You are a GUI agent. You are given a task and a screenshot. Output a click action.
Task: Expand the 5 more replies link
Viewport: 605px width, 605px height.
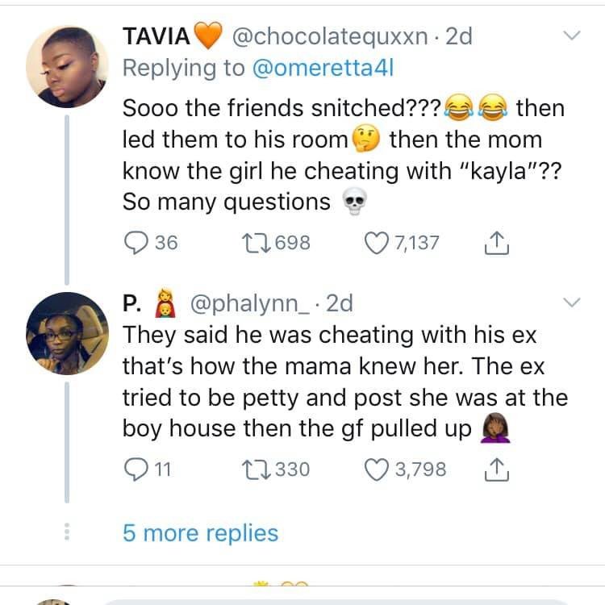coord(200,533)
